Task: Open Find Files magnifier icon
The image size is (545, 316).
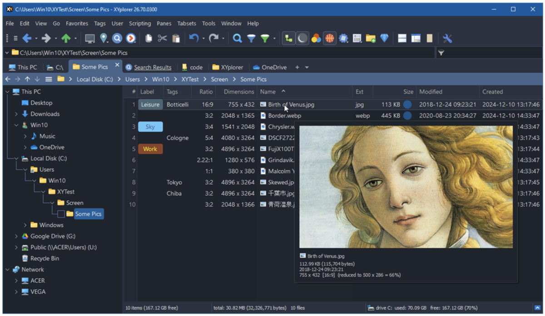Action: 237,39
